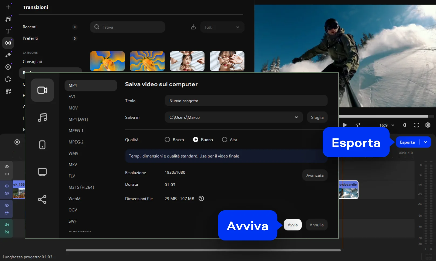Viewport: 436px width, 261px height.
Task: Choose the WebM format option
Action: click(74, 199)
